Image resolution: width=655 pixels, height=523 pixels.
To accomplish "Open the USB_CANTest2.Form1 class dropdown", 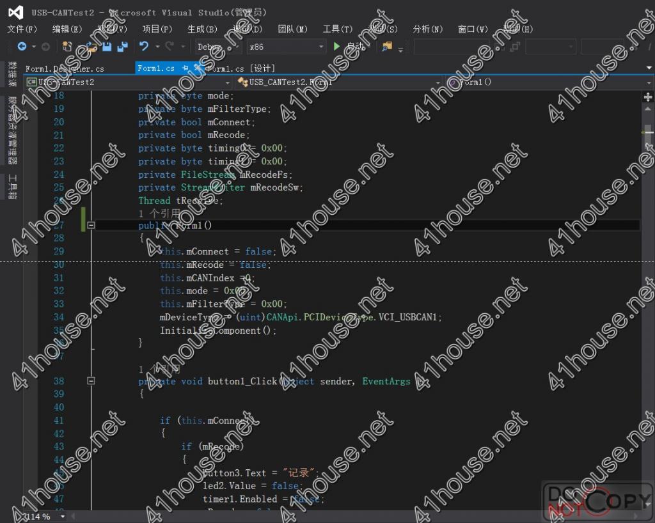I will click(339, 82).
